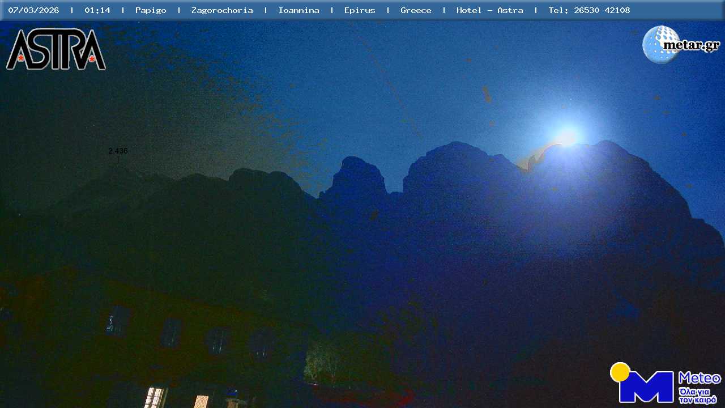Click the date 07/03/2026 in header
This screenshot has height=408, width=725.
pos(33,10)
